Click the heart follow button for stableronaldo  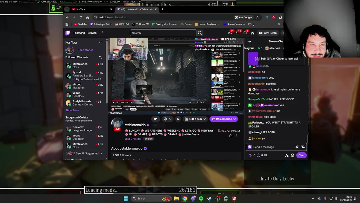point(155,119)
